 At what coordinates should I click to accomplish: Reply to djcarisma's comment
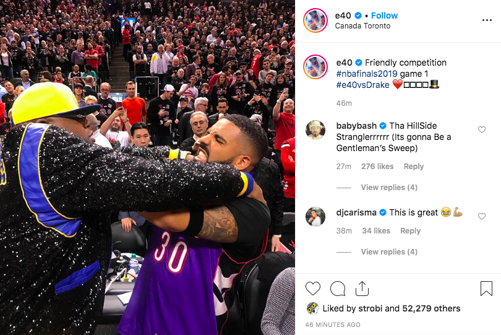[410, 231]
